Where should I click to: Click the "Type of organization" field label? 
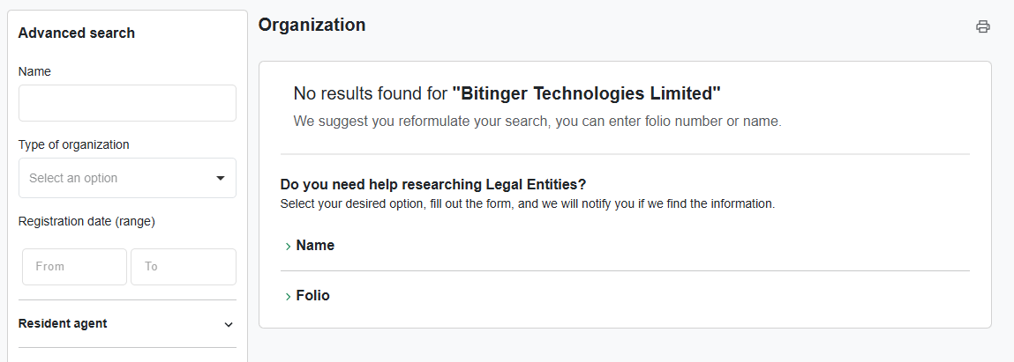[x=73, y=144]
